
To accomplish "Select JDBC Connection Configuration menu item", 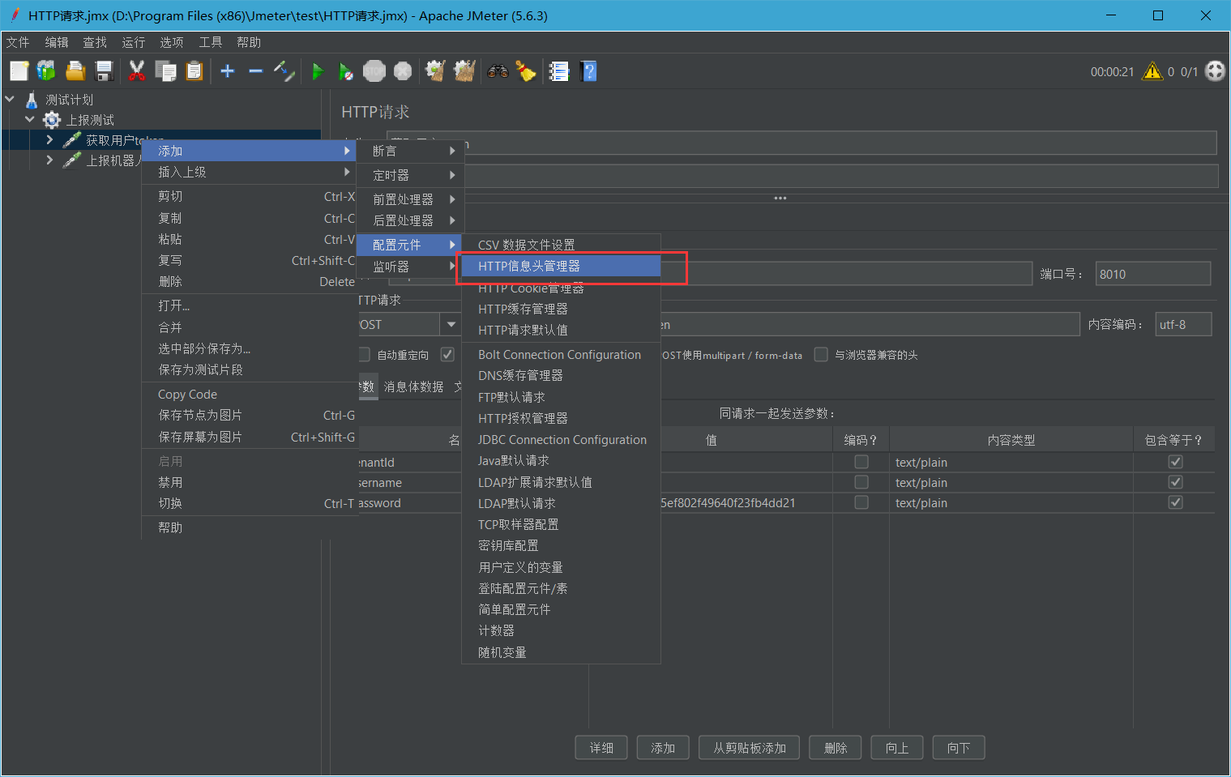I will coord(561,440).
